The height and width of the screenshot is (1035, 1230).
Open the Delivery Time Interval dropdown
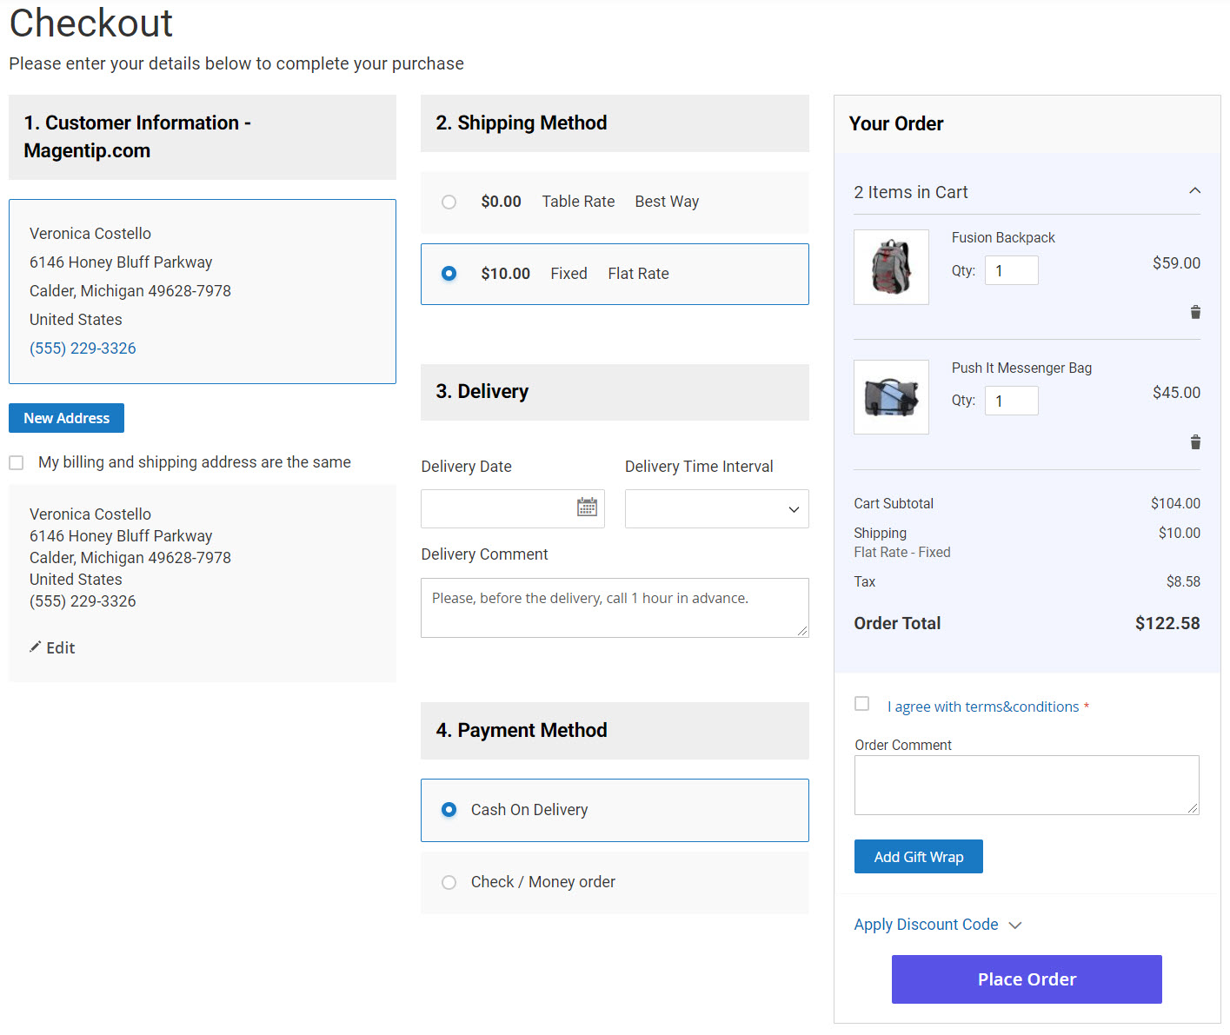click(x=715, y=508)
